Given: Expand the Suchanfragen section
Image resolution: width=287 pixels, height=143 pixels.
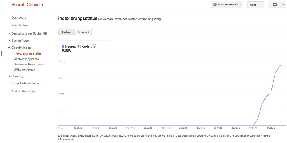Looking at the screenshot, I should 21,41.
